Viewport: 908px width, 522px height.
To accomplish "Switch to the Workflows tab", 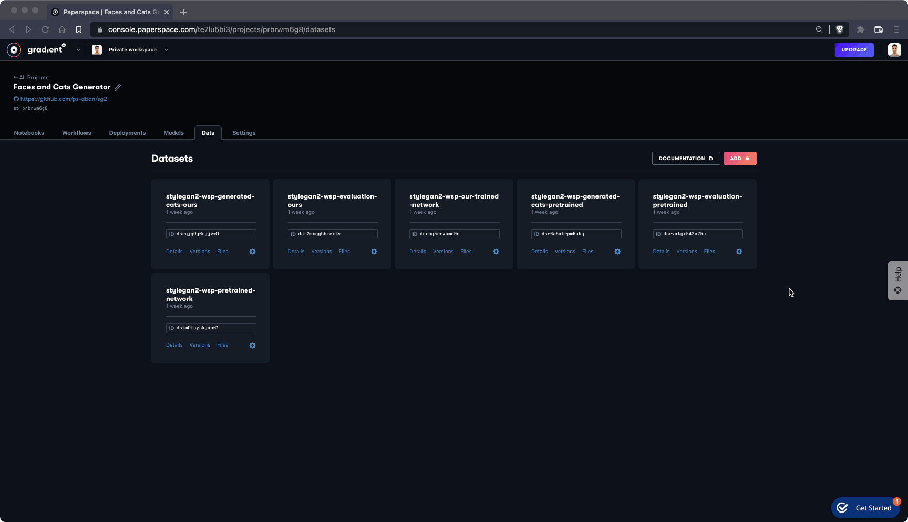I will point(77,133).
